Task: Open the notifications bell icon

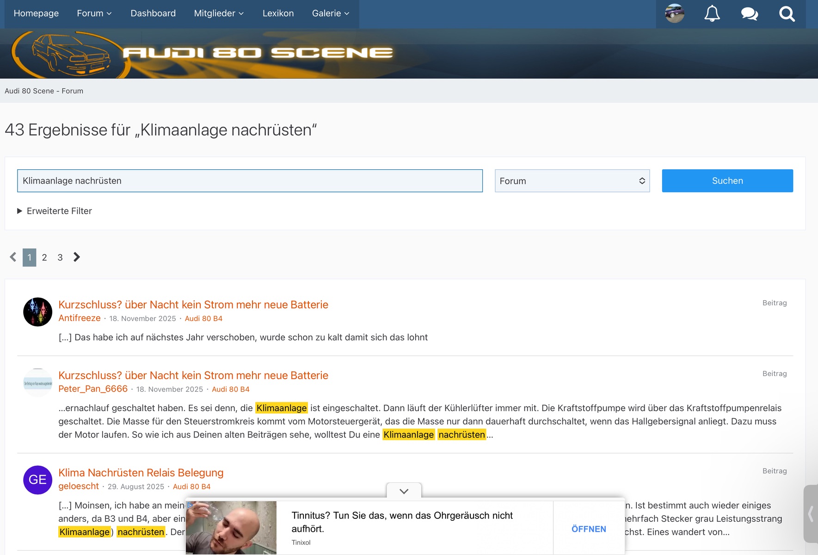Action: tap(712, 14)
